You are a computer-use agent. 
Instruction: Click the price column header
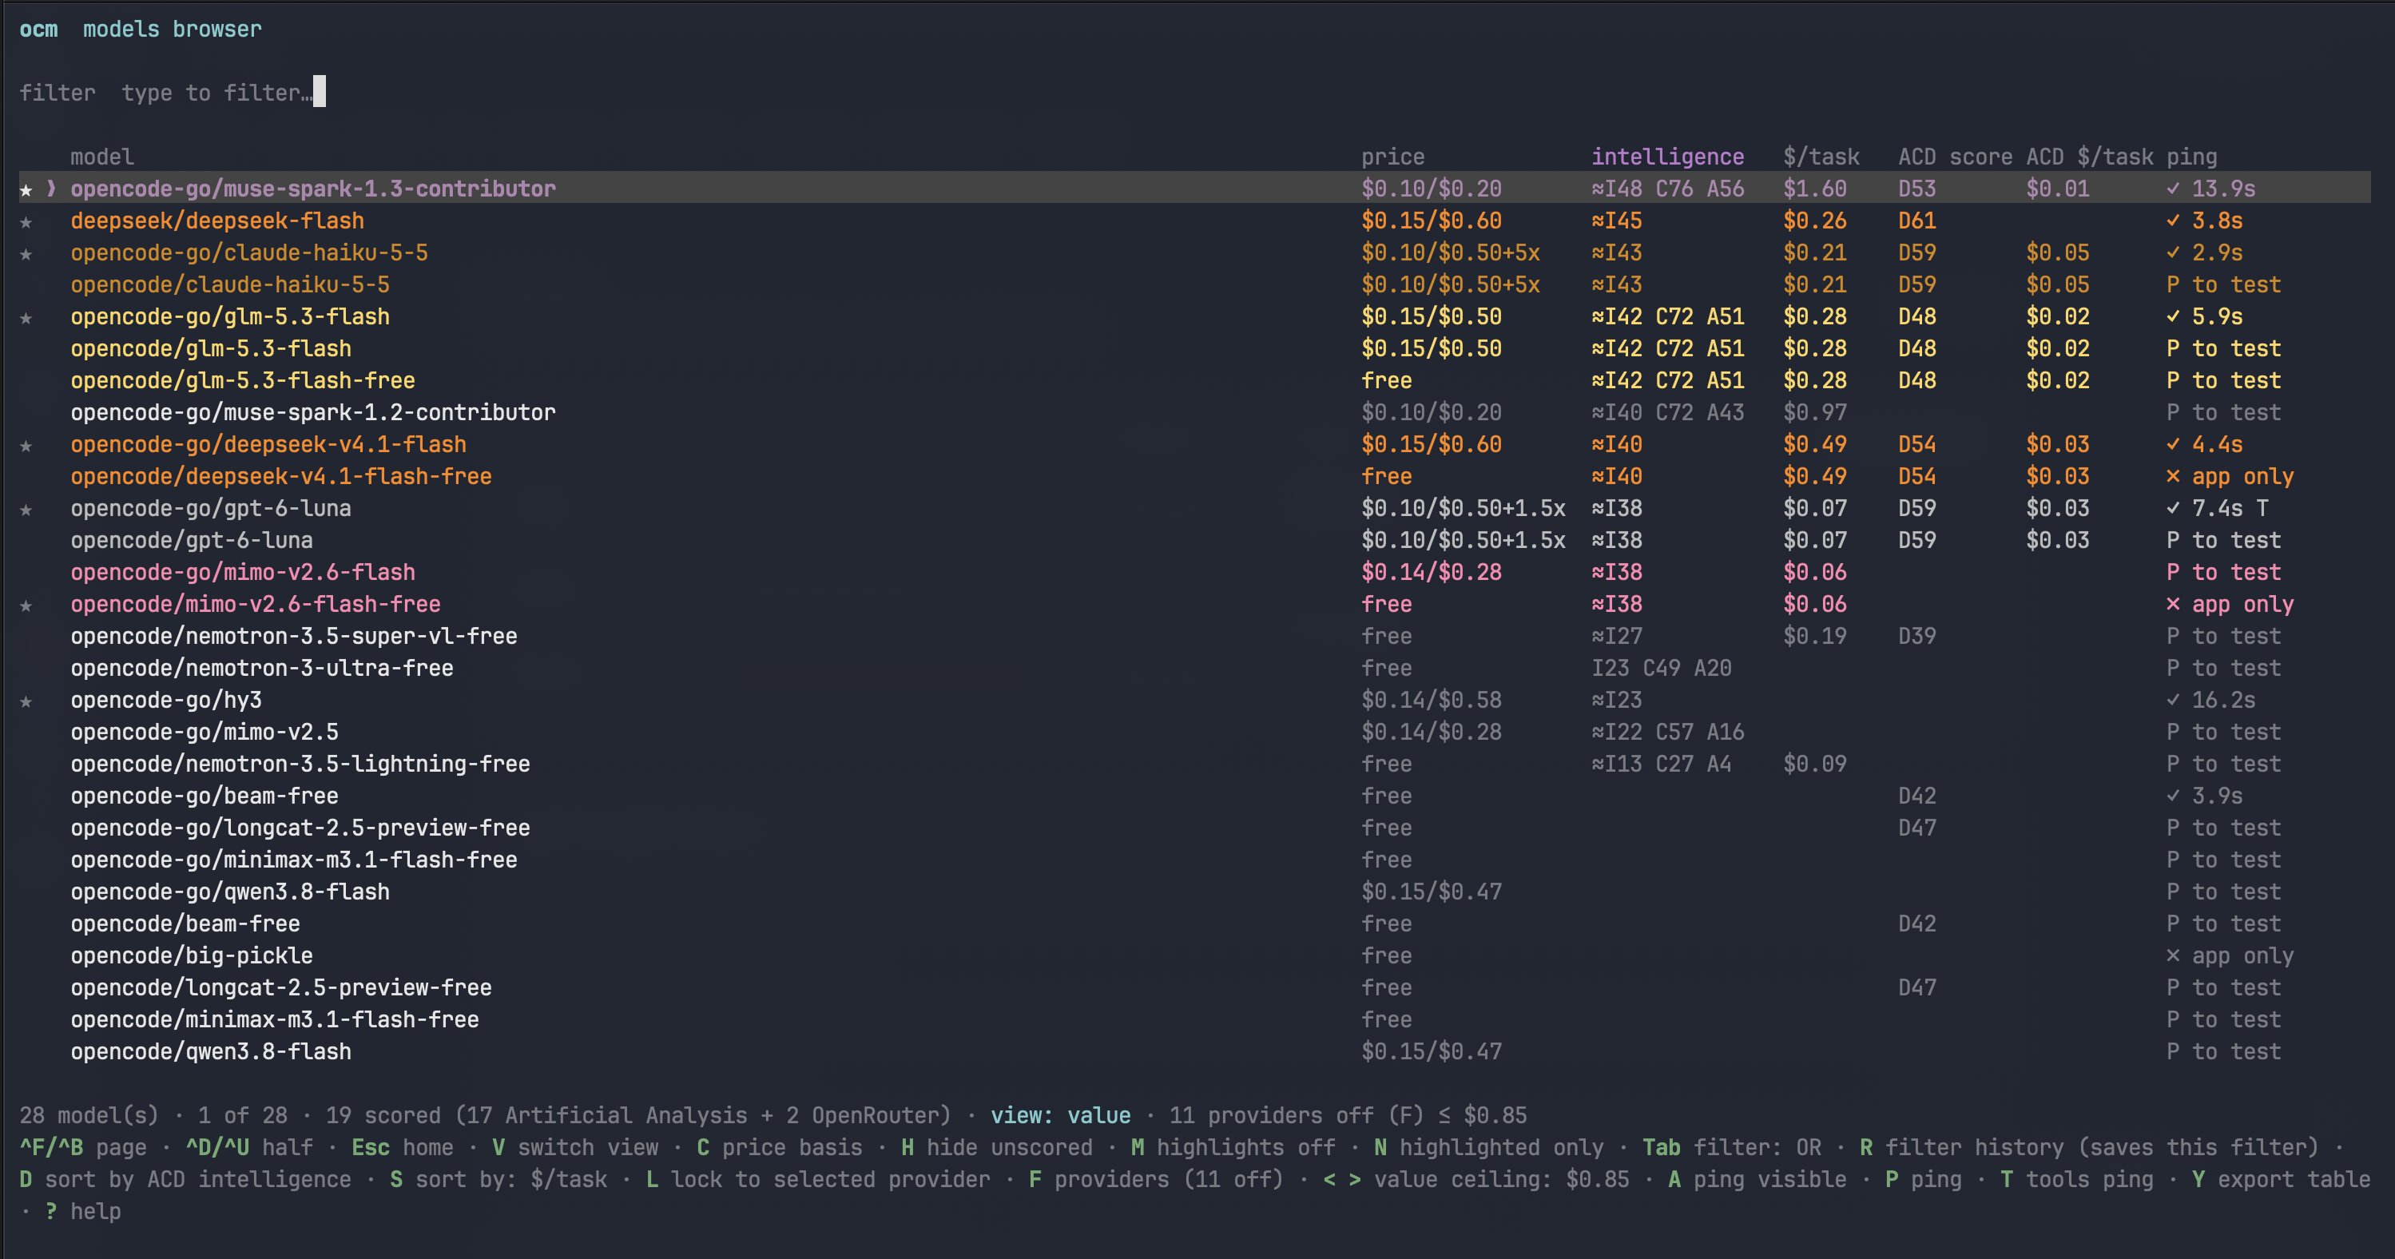pyautogui.click(x=1392, y=157)
